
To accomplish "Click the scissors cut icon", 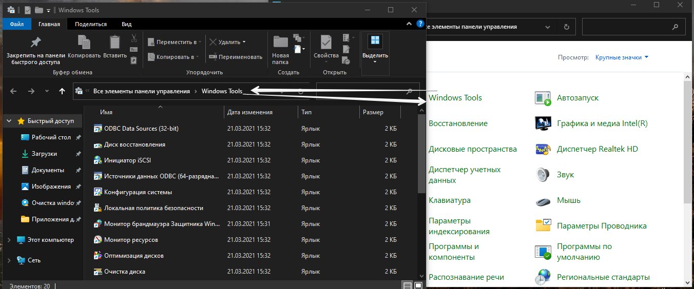I will tap(133, 38).
